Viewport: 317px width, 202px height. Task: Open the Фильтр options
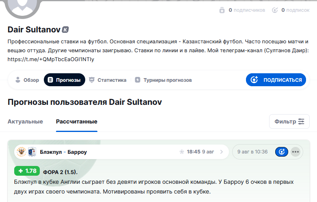(289, 121)
